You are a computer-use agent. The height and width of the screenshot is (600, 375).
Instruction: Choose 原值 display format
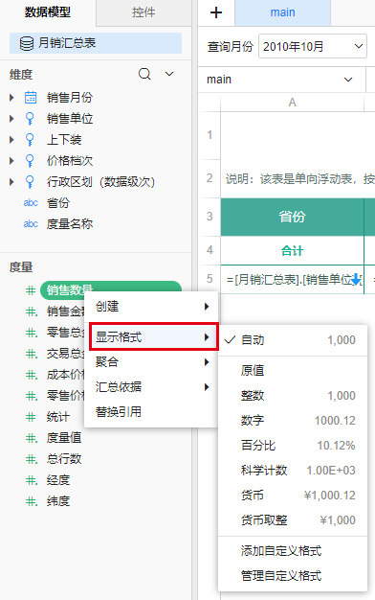click(x=293, y=370)
